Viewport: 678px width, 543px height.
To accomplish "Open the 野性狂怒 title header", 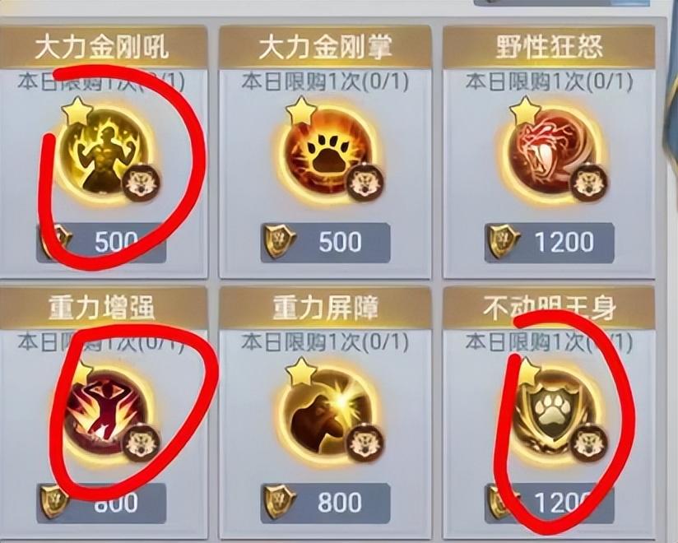I will click(x=549, y=47).
